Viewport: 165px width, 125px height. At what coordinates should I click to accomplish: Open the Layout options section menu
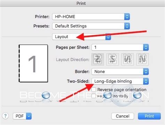(x=81, y=37)
